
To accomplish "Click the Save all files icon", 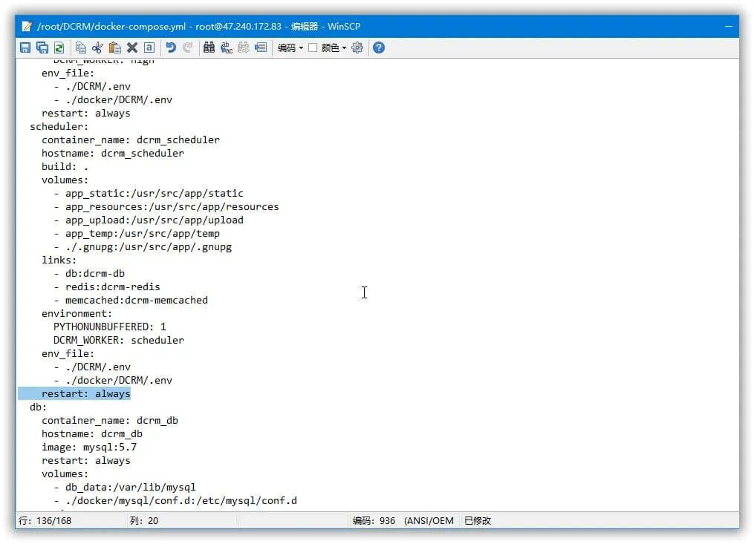I will click(42, 47).
